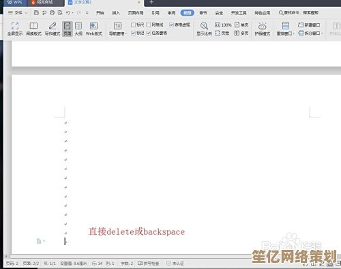This screenshot has height=269, width=341.
Task: Show 多页 multiple pages view
Action: (241, 33)
